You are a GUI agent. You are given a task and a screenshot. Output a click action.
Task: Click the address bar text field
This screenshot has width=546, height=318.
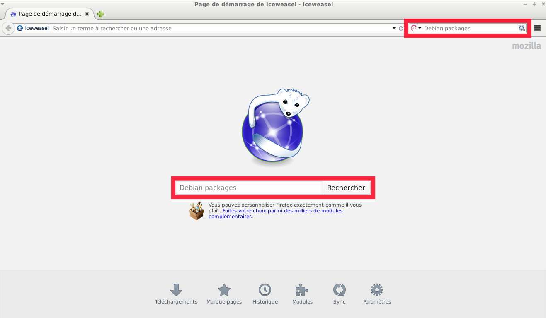220,28
